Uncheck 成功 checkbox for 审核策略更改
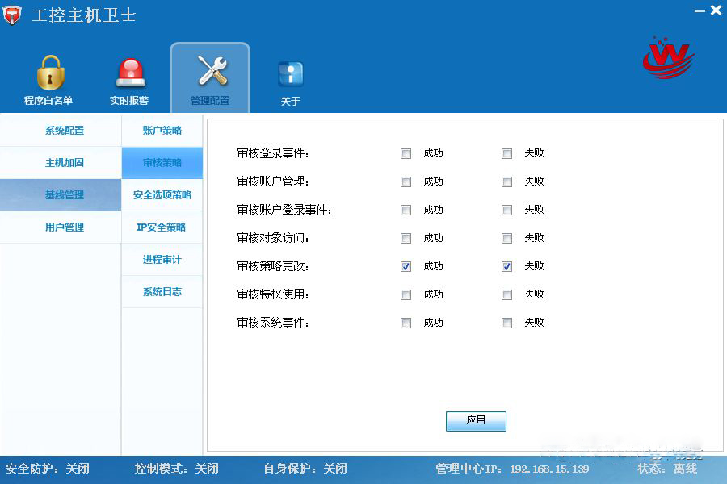 [406, 267]
